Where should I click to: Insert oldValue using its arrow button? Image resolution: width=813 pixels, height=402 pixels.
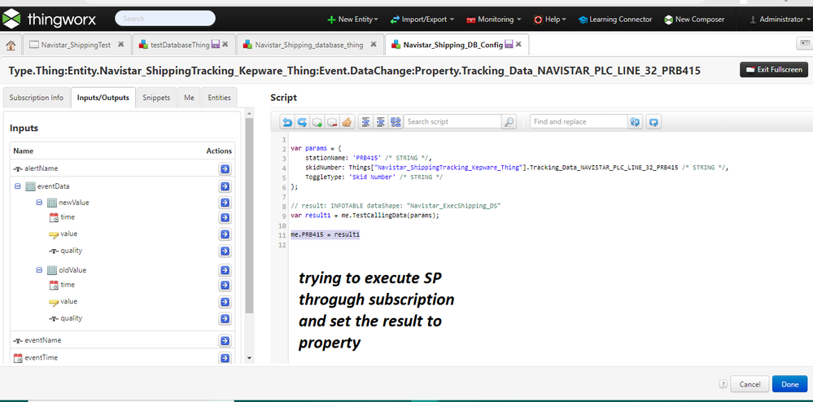pos(225,270)
